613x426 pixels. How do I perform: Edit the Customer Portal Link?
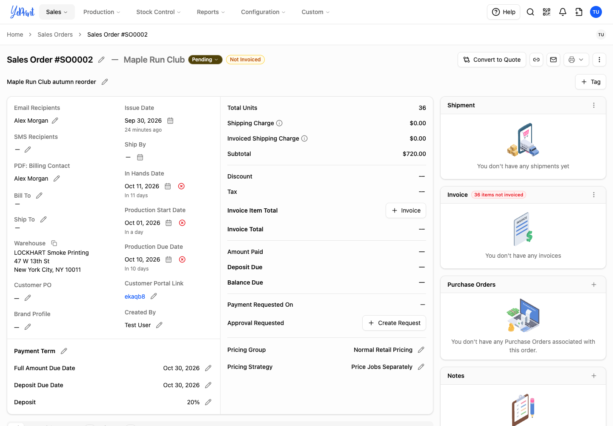click(x=154, y=296)
